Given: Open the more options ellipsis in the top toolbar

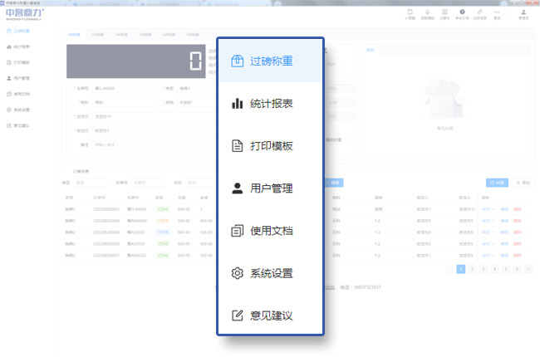Looking at the screenshot, I should click(x=497, y=12).
